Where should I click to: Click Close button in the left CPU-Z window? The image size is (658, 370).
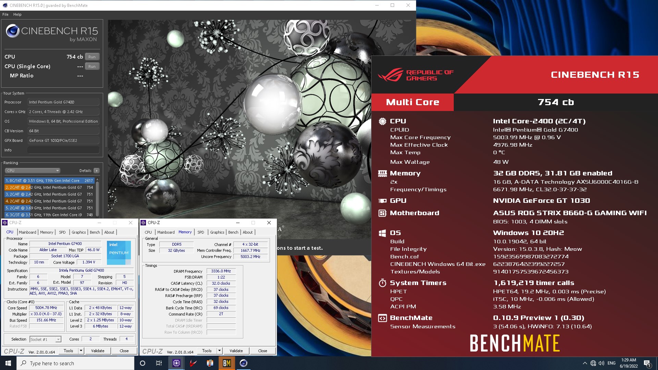tap(124, 351)
